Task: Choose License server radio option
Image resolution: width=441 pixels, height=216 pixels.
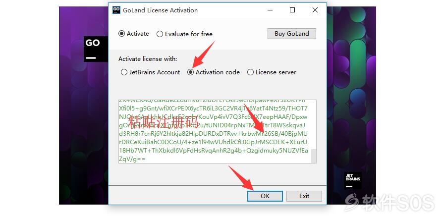Action: (x=272, y=72)
